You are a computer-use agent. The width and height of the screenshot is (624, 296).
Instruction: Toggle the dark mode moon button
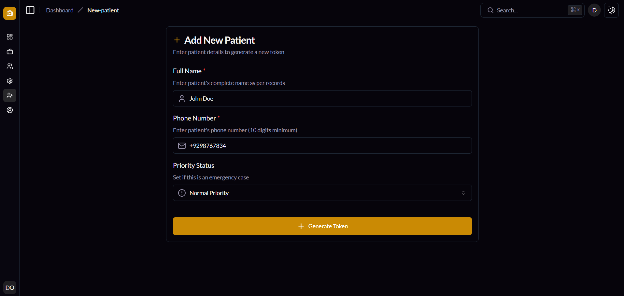tap(611, 10)
